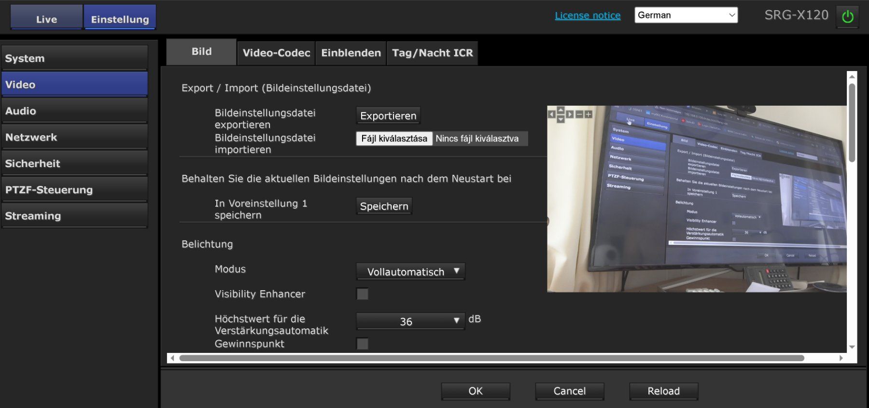869x408 pixels.
Task: Click the 'Belichtung' section heading
Action: click(x=207, y=244)
